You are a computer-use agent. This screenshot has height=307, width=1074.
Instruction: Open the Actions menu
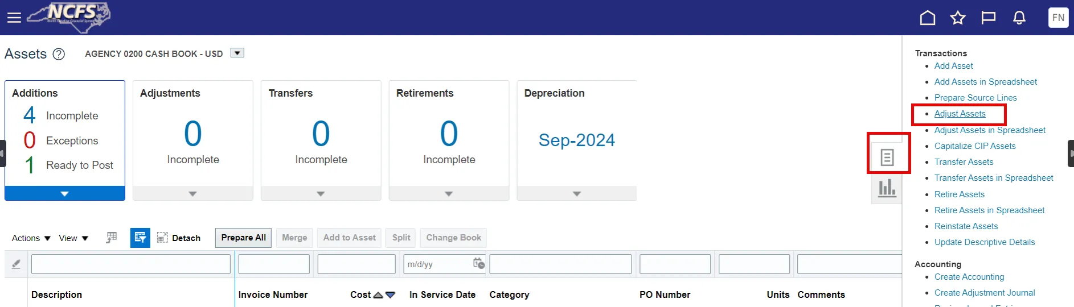(x=31, y=238)
